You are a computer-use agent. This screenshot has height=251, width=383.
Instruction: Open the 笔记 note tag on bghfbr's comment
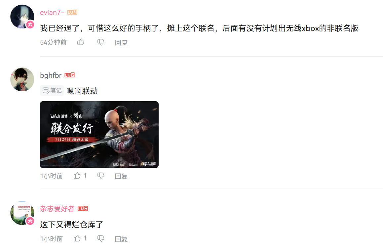tap(52, 90)
